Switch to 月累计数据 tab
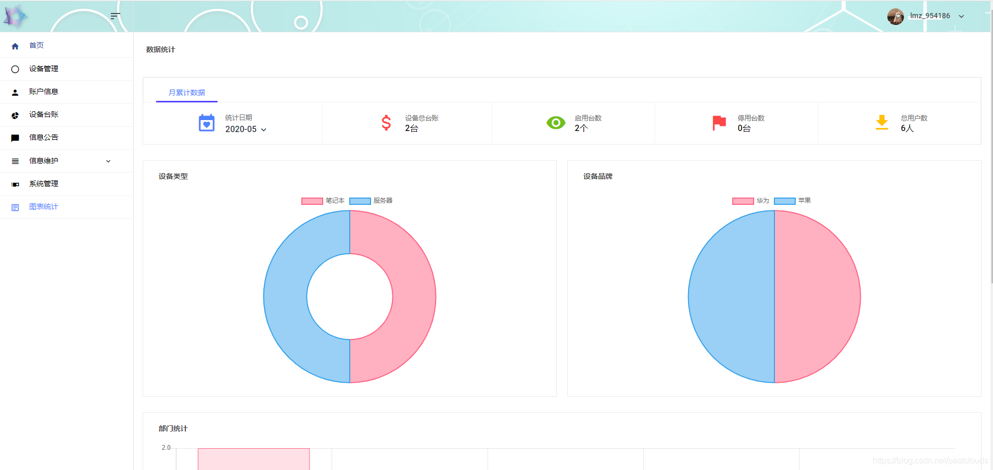This screenshot has width=993, height=470. [x=187, y=93]
